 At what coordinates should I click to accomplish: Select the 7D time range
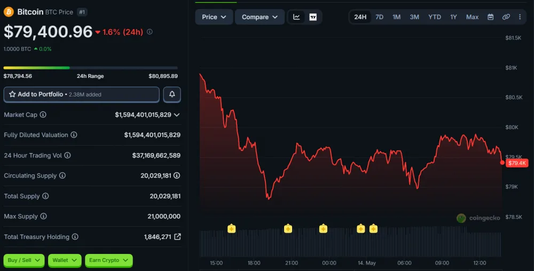(x=379, y=17)
